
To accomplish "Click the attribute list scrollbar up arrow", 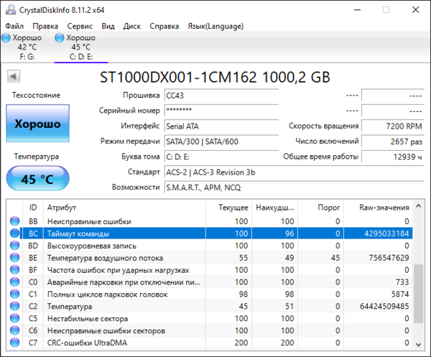I will click(418, 206).
